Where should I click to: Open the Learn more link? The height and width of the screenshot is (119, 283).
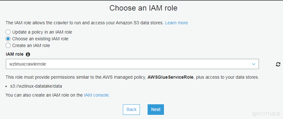[x=176, y=23]
